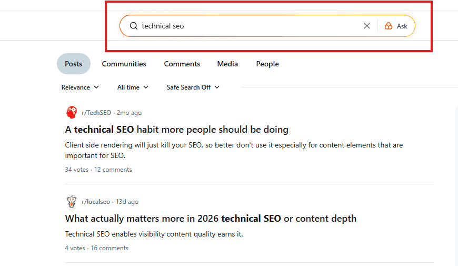
Task: Open post 'A technical SEO habit more people should be doing'
Action: pos(177,130)
